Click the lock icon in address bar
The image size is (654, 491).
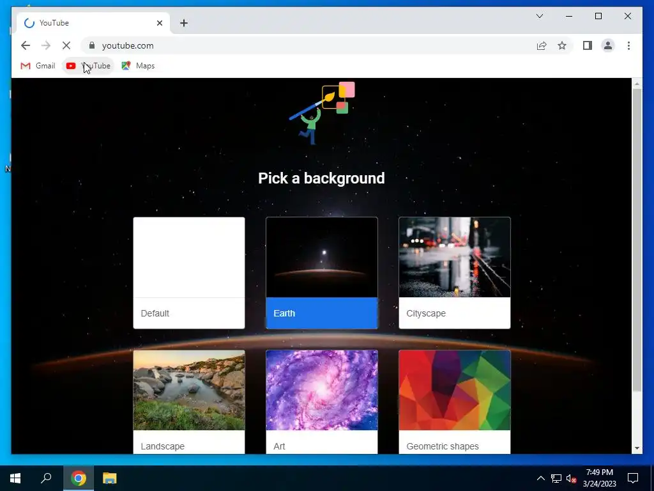click(92, 45)
